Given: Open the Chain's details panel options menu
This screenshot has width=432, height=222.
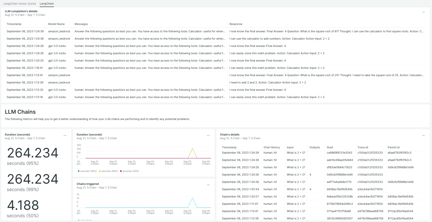Looking at the screenshot, I should pyautogui.click(x=423, y=136).
